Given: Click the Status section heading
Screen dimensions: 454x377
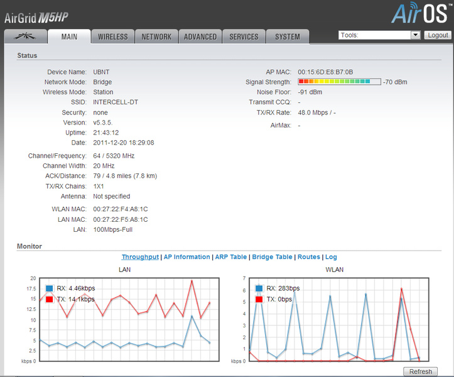Looking at the screenshot, I should coord(27,55).
